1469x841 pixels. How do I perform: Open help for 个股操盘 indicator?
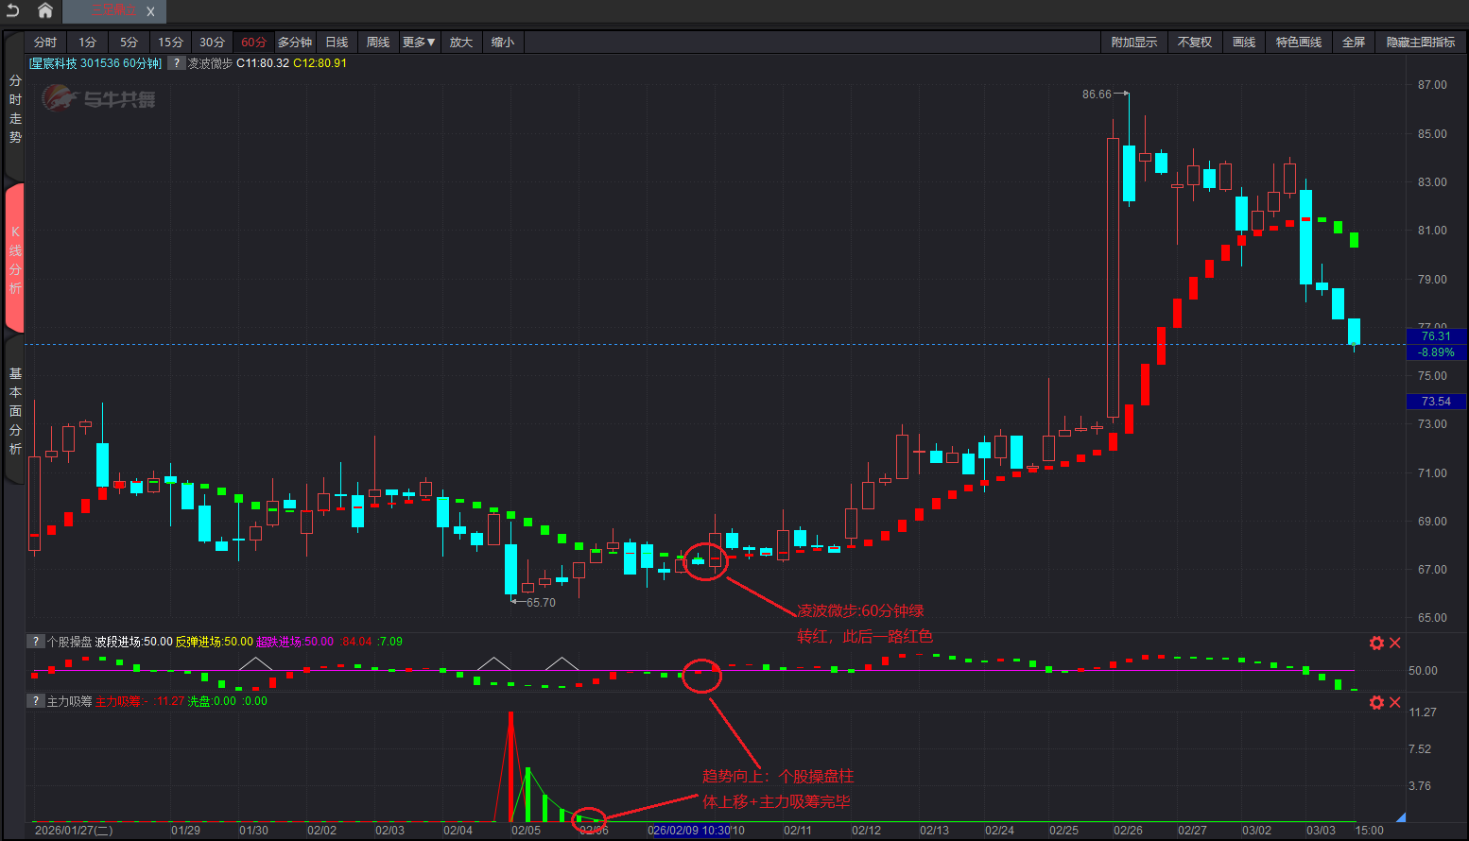(x=35, y=642)
